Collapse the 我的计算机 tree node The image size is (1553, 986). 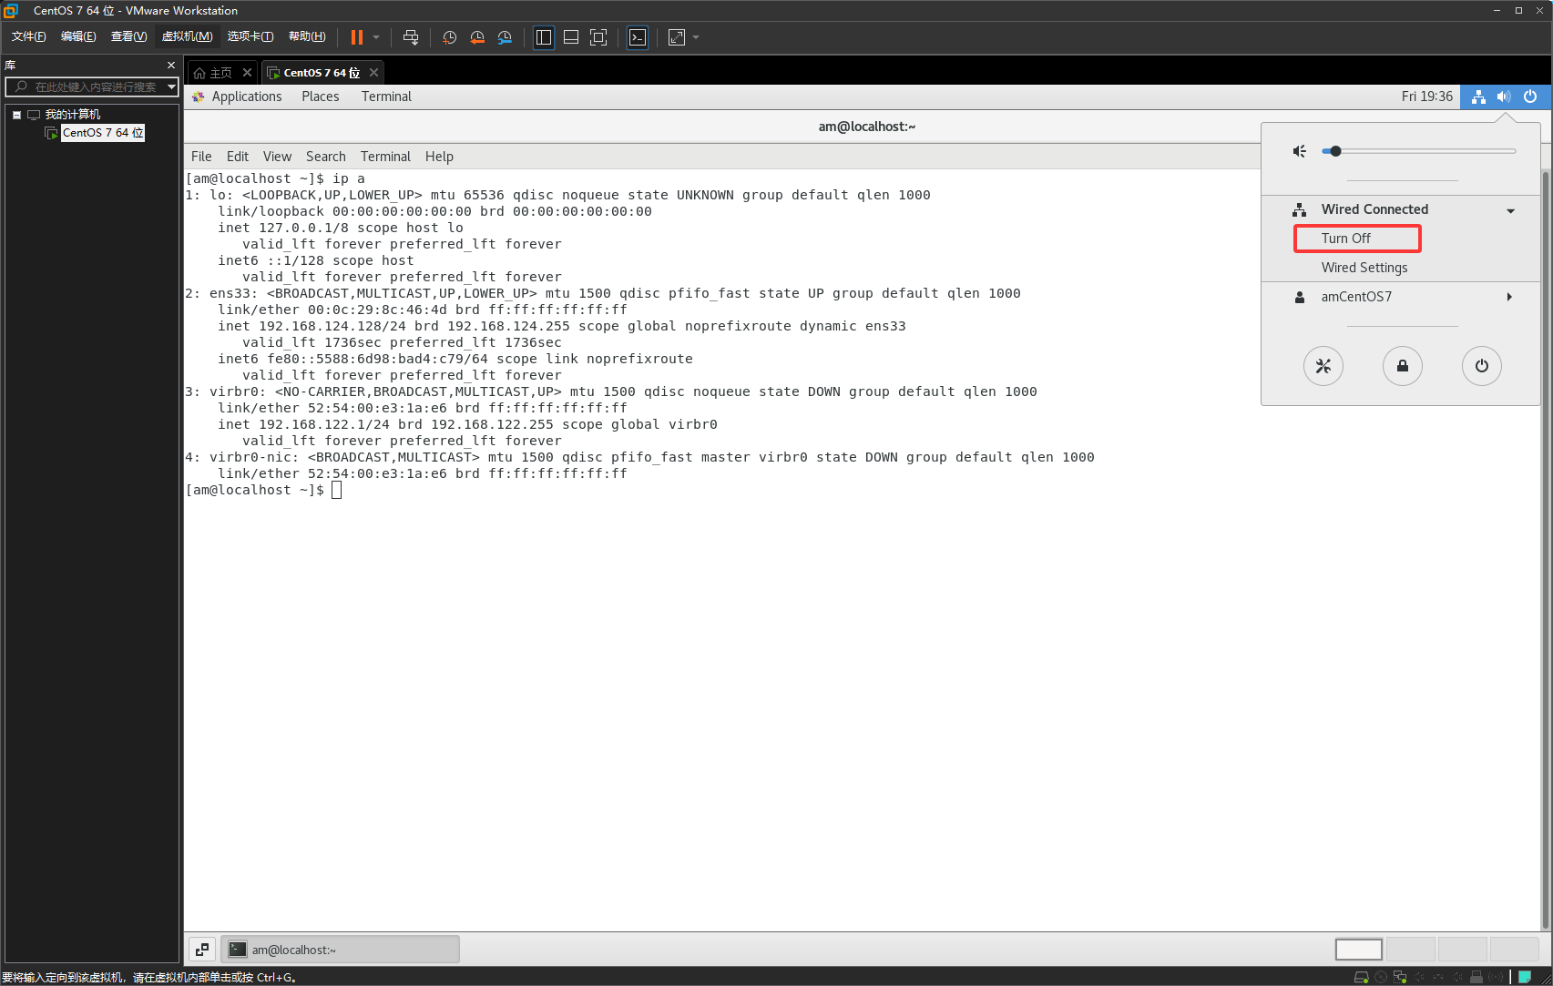point(16,115)
